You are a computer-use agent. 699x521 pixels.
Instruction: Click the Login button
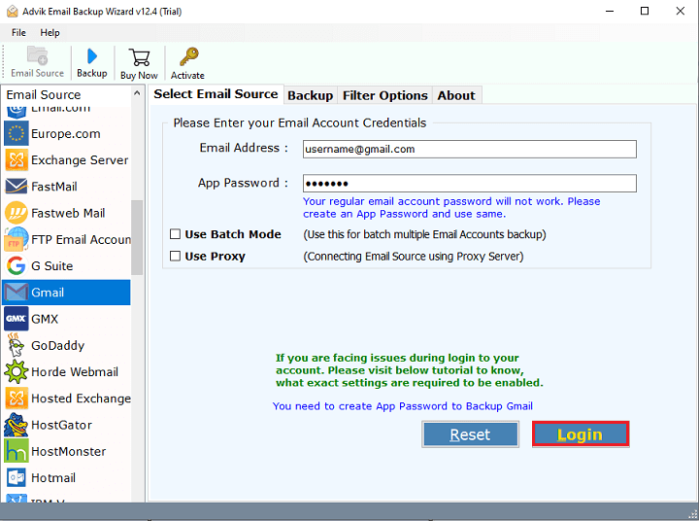(581, 434)
